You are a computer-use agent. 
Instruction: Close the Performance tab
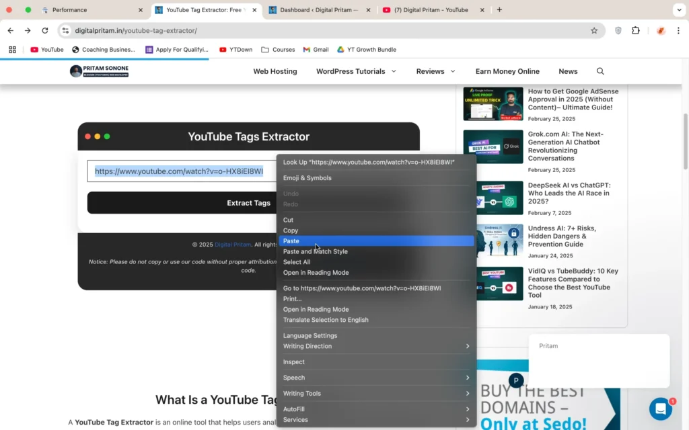tap(141, 9)
